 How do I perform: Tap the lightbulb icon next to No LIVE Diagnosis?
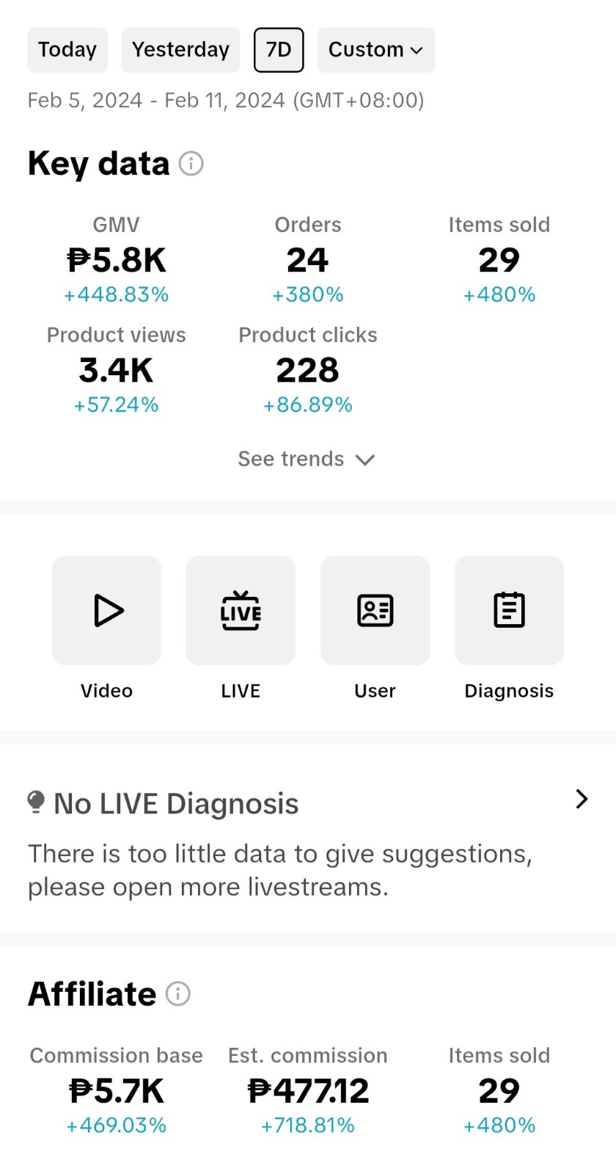(36, 802)
